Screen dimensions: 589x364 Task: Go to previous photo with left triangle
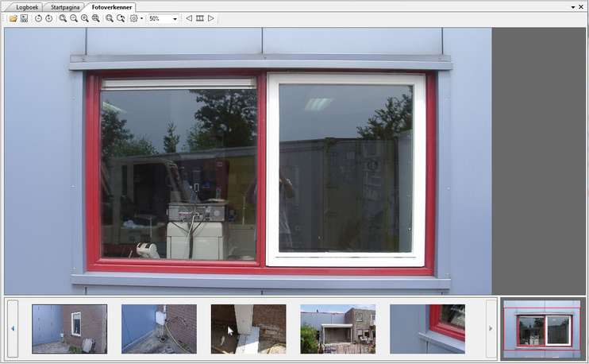[189, 18]
